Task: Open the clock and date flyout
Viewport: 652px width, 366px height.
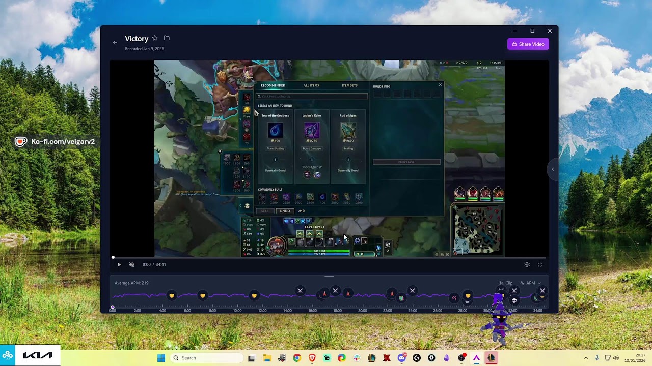Action: click(635, 358)
